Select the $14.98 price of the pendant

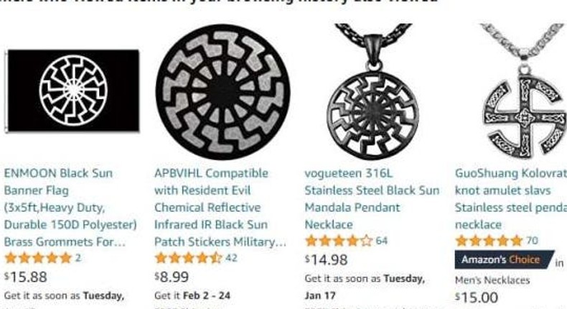(326, 259)
